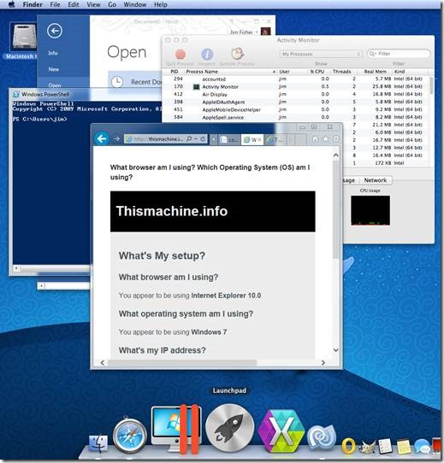Click Inspect info icon in Activity Monitor
The image size is (444, 463).
pos(207,55)
